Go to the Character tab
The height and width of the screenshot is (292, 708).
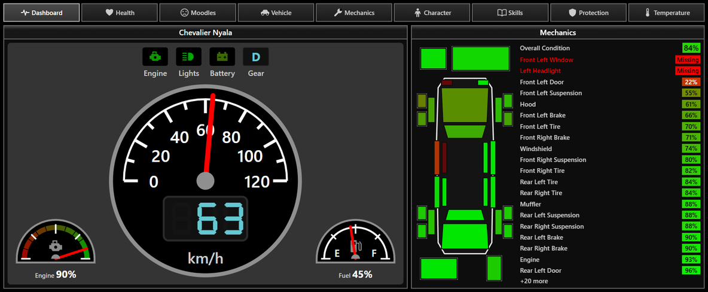point(432,13)
